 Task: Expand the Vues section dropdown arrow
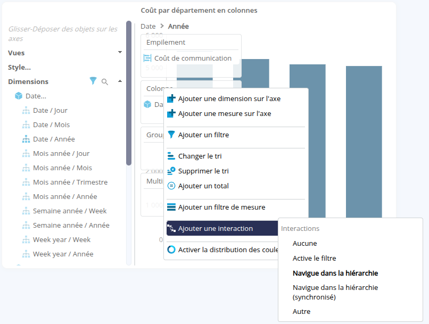[x=120, y=52]
